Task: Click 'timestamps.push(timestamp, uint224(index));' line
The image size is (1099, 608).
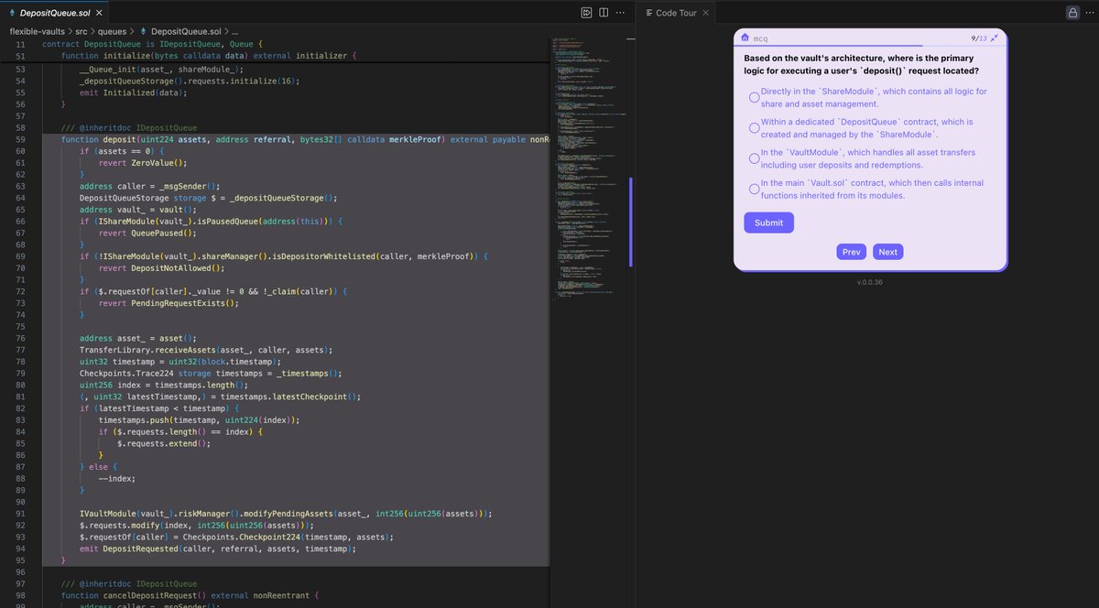Action: pyautogui.click(x=199, y=420)
